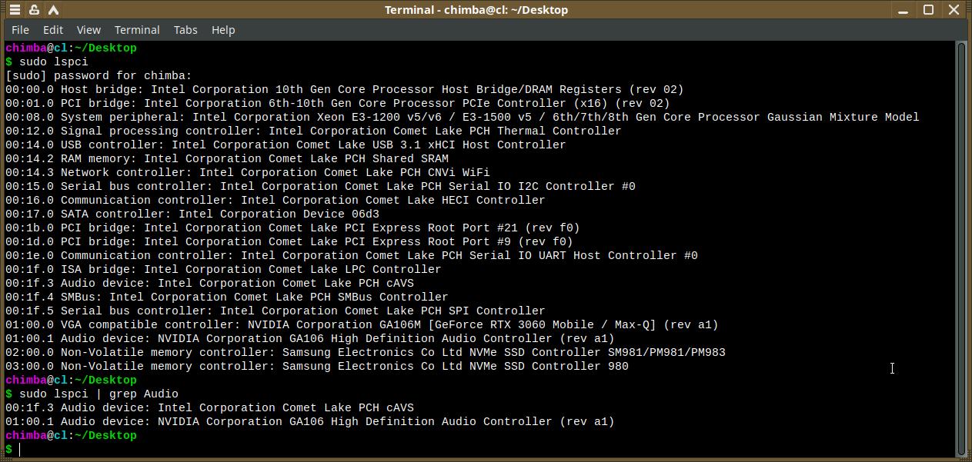Toggle the stick-window padlock icon

tap(35, 10)
